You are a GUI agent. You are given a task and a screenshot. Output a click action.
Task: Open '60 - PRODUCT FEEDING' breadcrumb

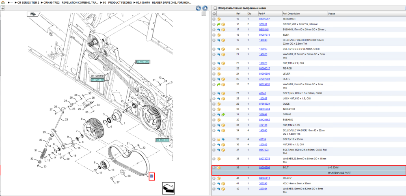click(117, 2)
